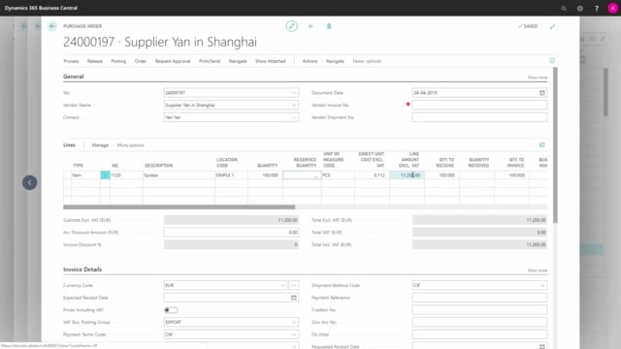
Task: Click the plus icon to create new order
Action: pos(310,26)
